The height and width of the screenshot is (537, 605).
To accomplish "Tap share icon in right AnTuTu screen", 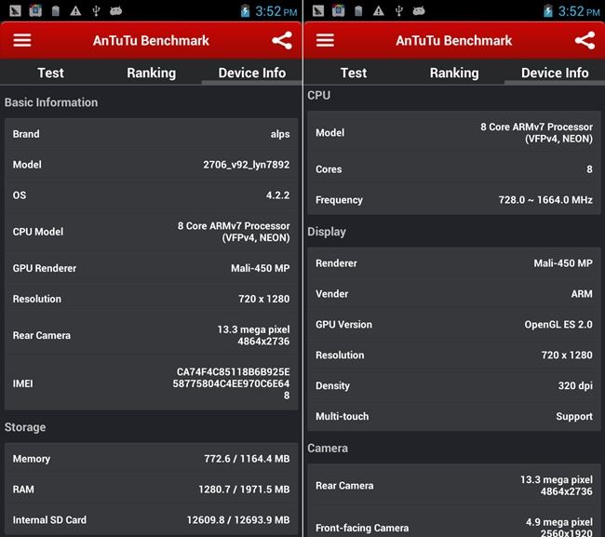I will [585, 41].
